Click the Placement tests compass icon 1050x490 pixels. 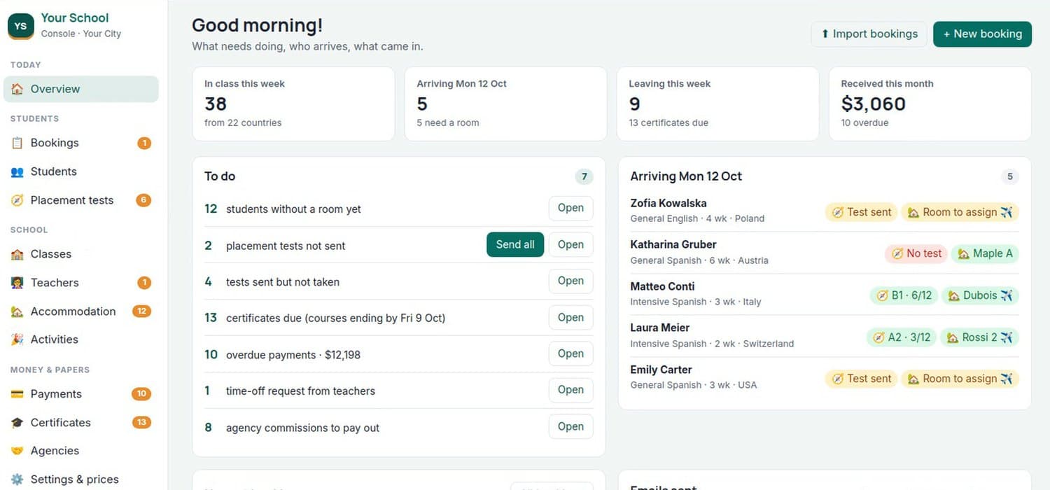pyautogui.click(x=17, y=200)
